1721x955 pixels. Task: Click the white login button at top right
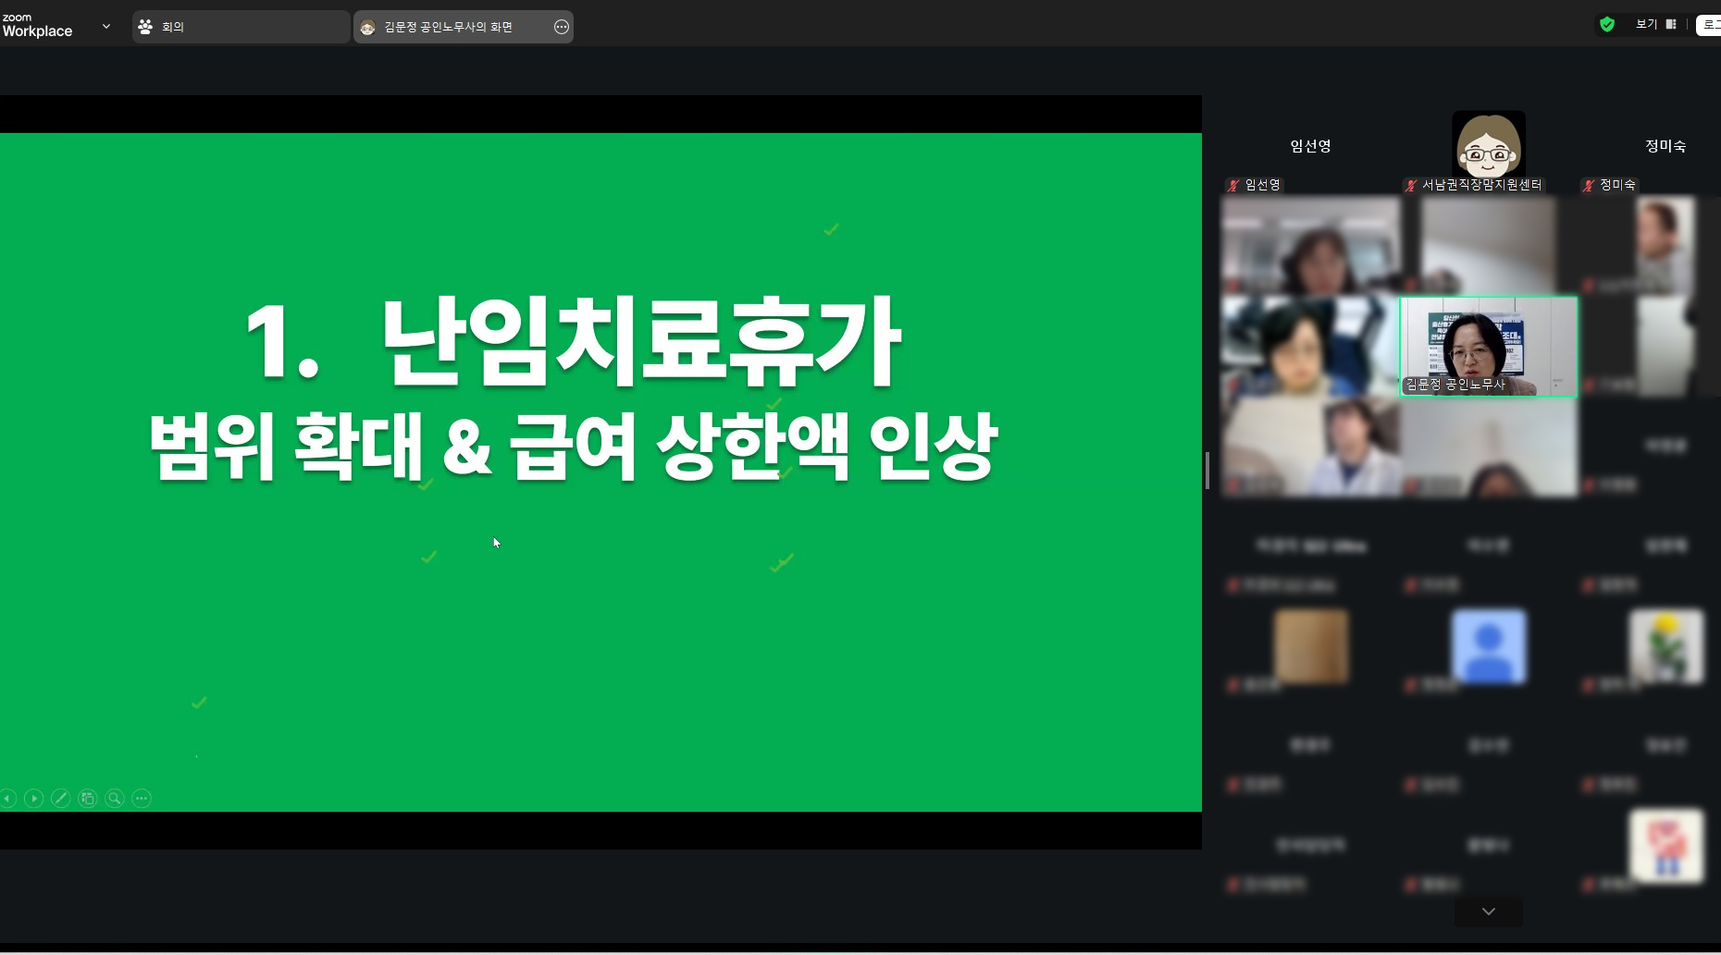(1709, 25)
